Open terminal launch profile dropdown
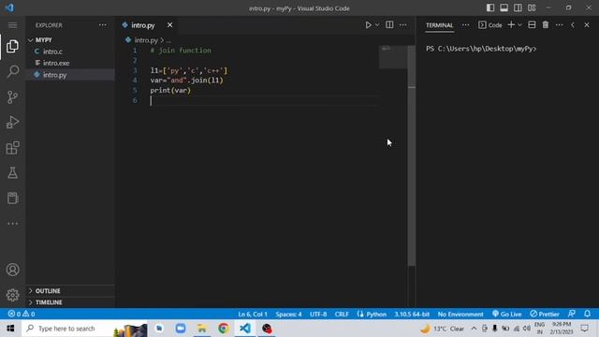Screen dimensions: 599x337 click(x=520, y=25)
